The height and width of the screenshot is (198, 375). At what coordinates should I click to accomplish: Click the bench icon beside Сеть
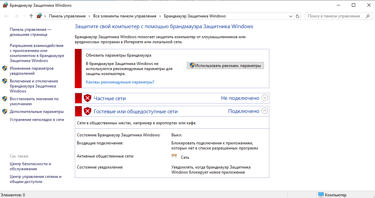(x=174, y=156)
